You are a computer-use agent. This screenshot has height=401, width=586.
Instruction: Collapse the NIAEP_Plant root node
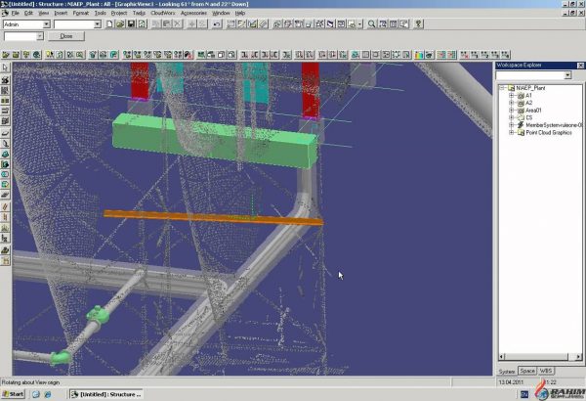[x=503, y=88]
